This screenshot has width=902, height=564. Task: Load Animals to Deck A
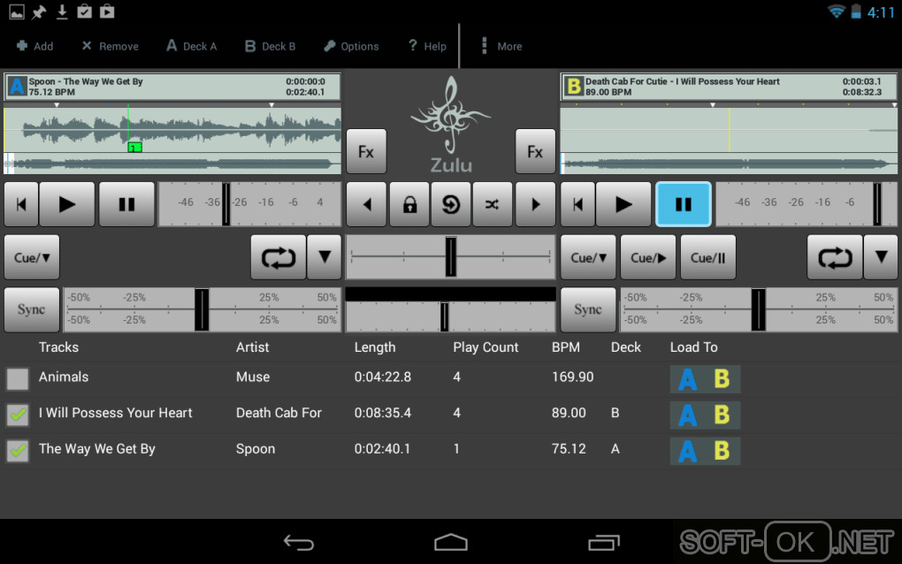click(x=687, y=379)
